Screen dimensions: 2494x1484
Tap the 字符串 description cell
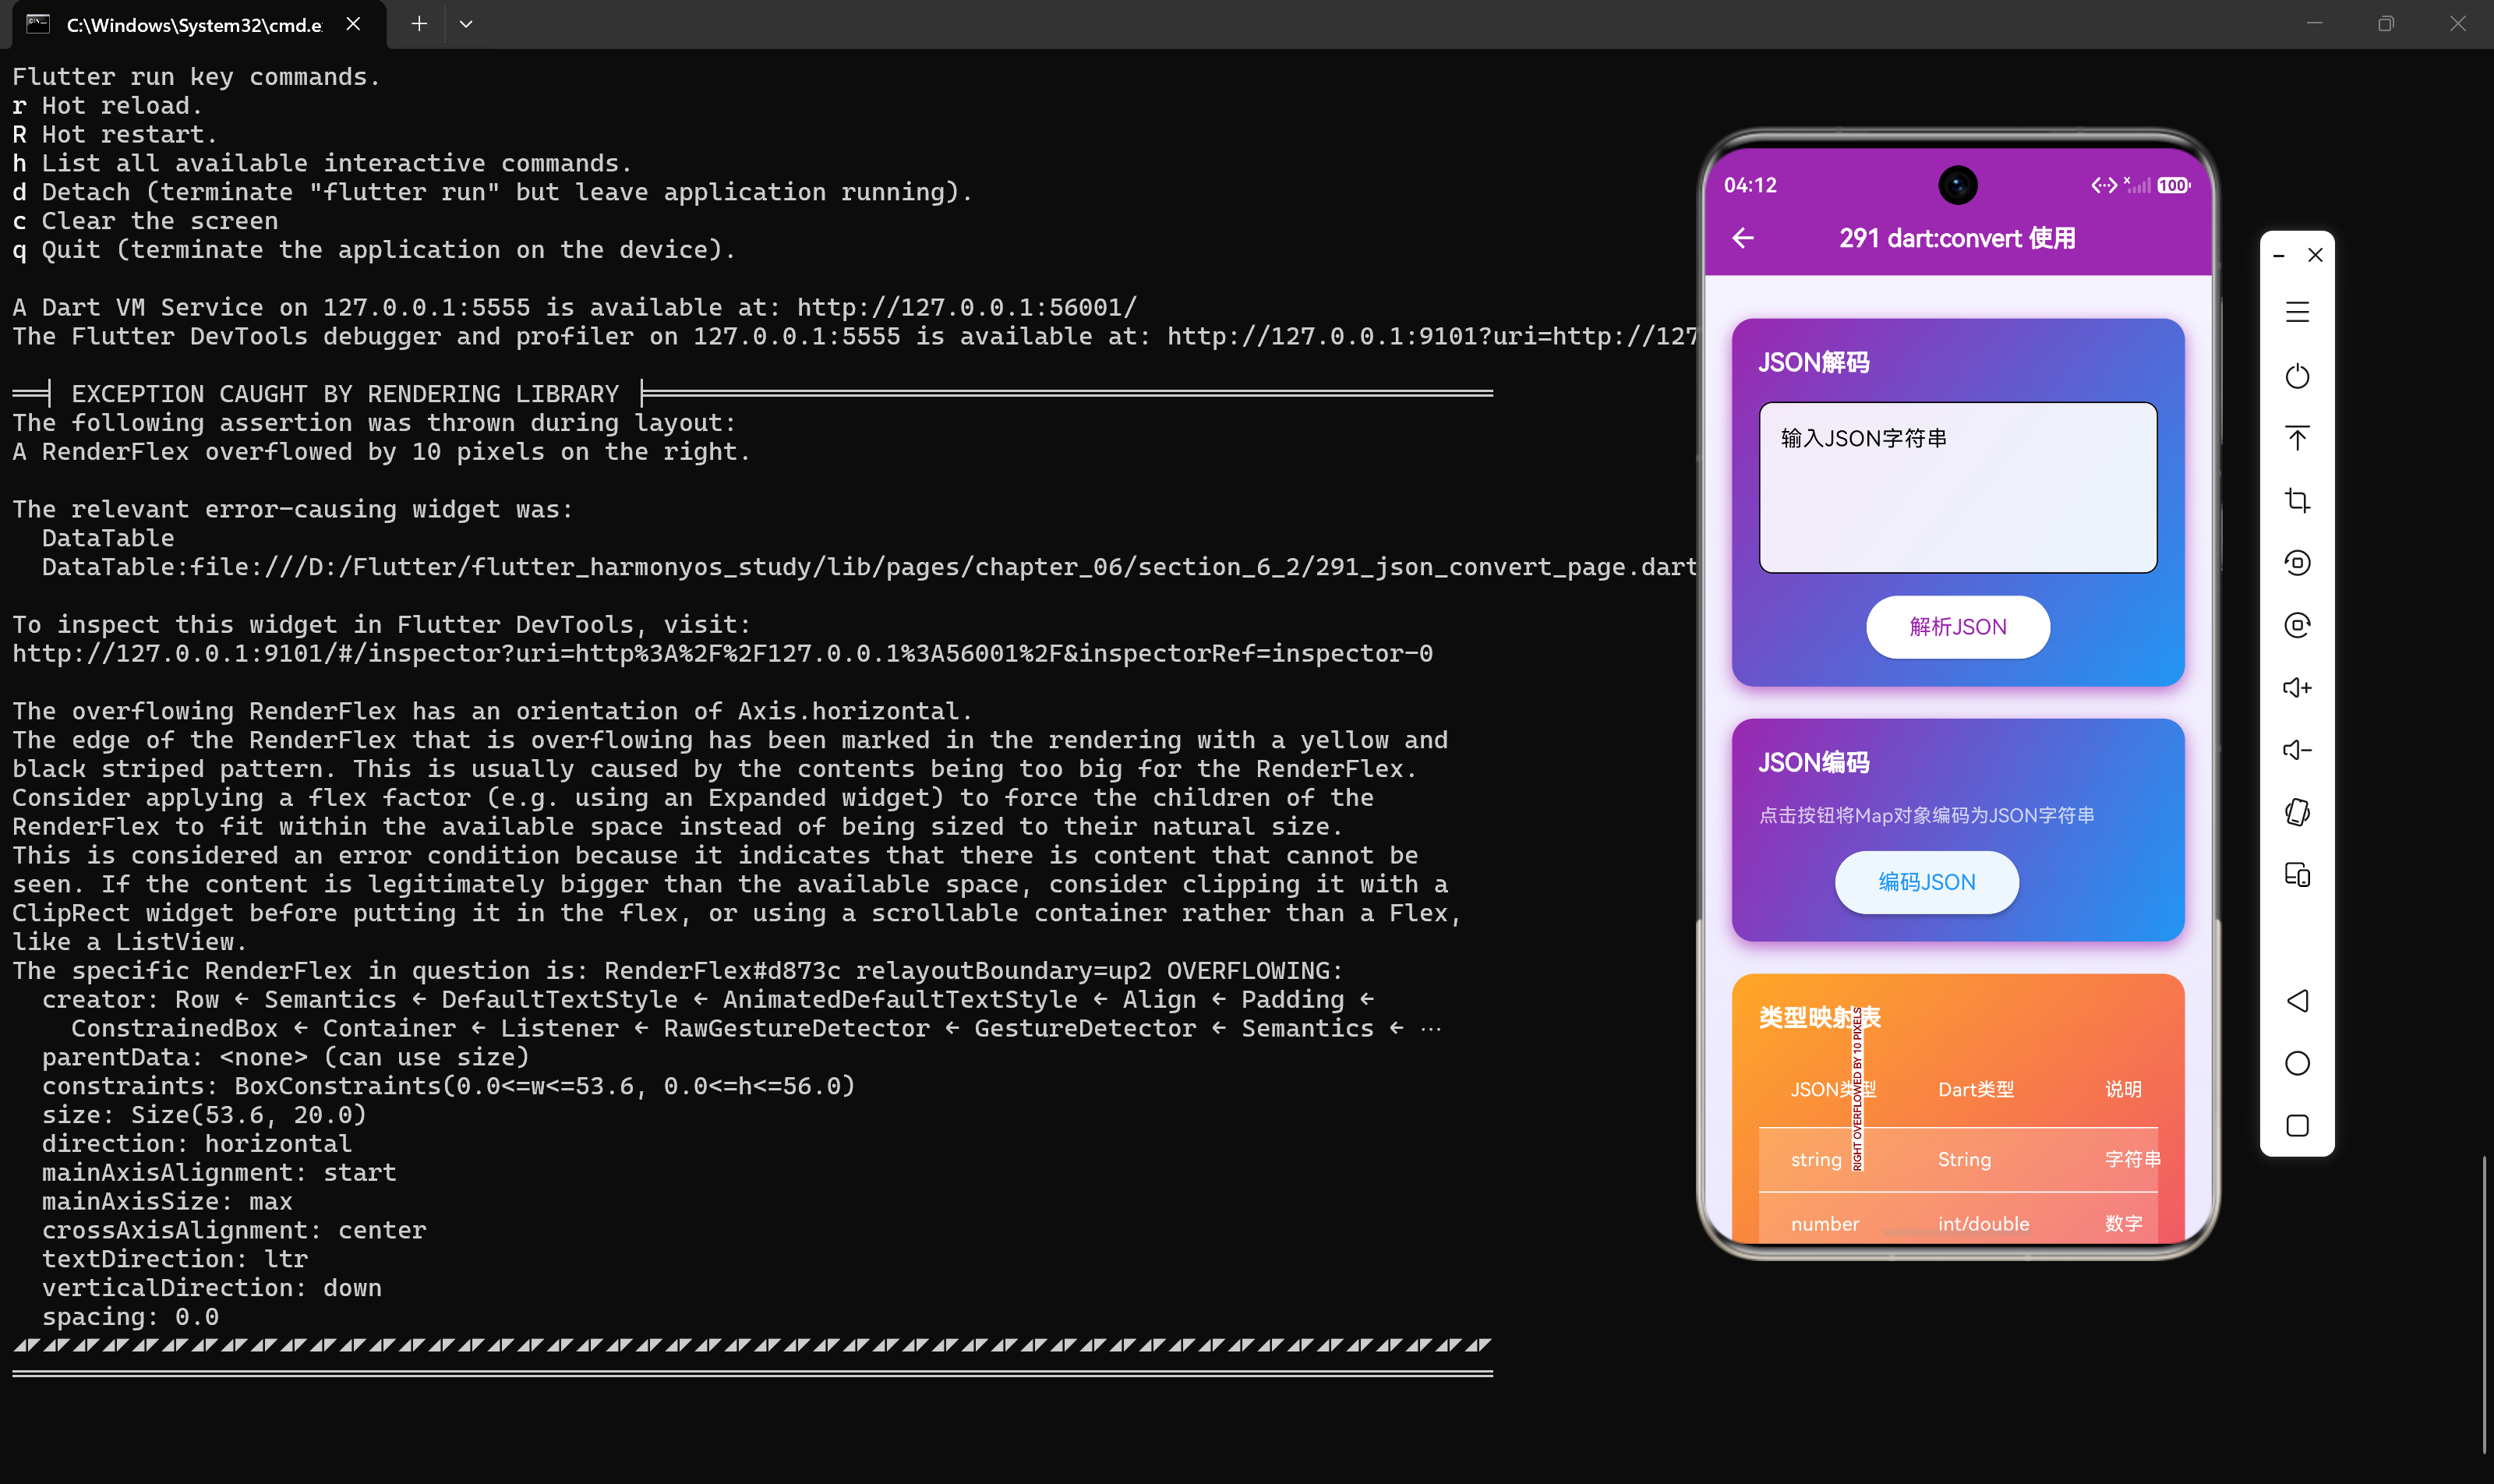point(2132,1160)
